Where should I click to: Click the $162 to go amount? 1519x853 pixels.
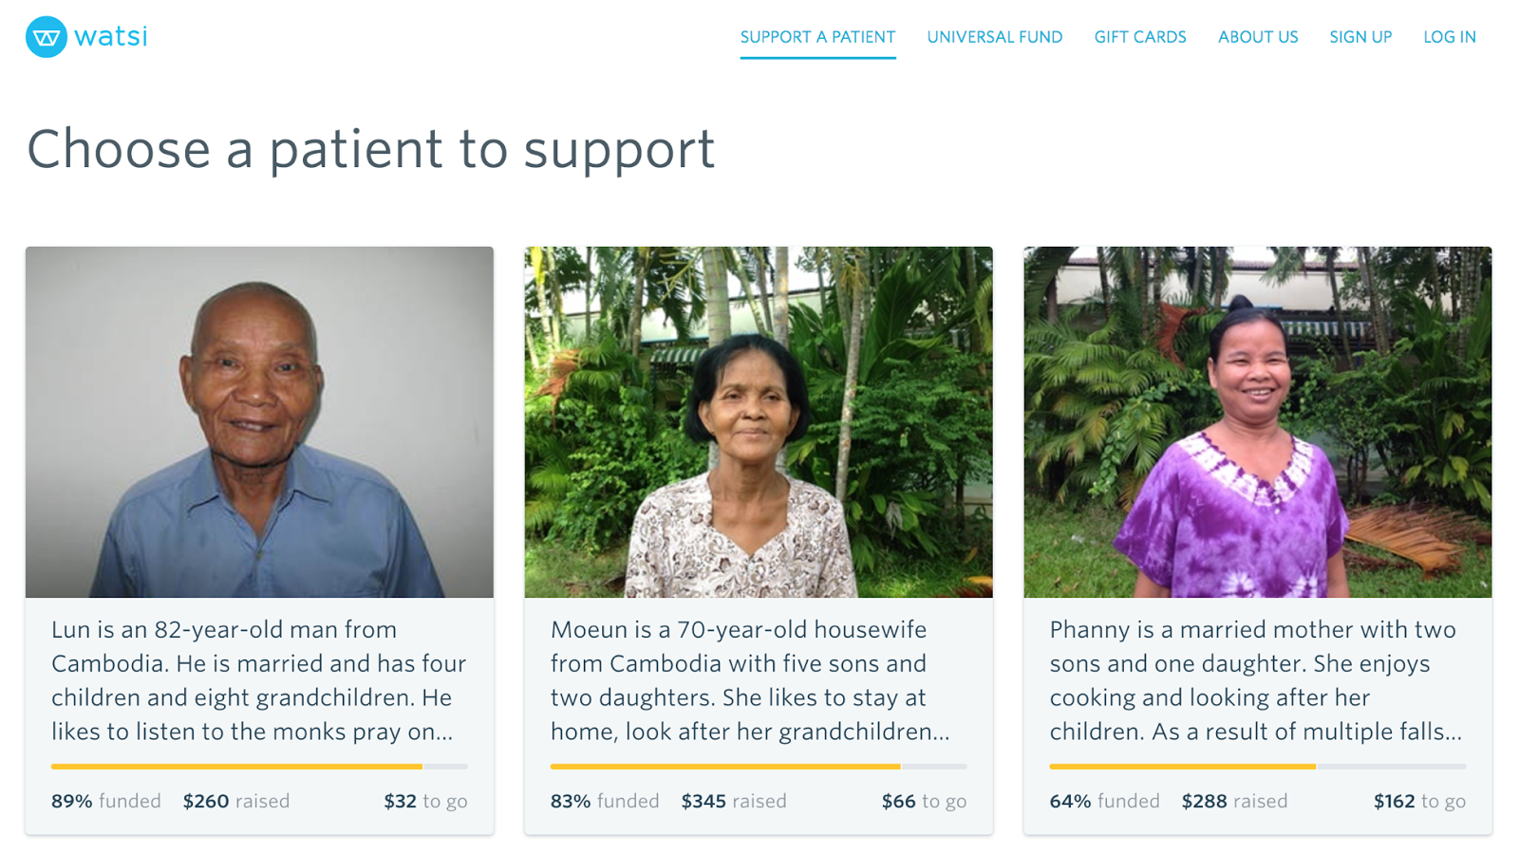click(1418, 801)
